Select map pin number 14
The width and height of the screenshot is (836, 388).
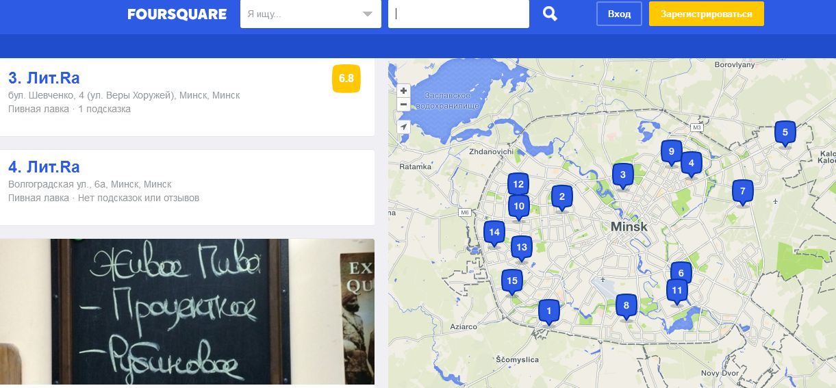click(x=494, y=233)
